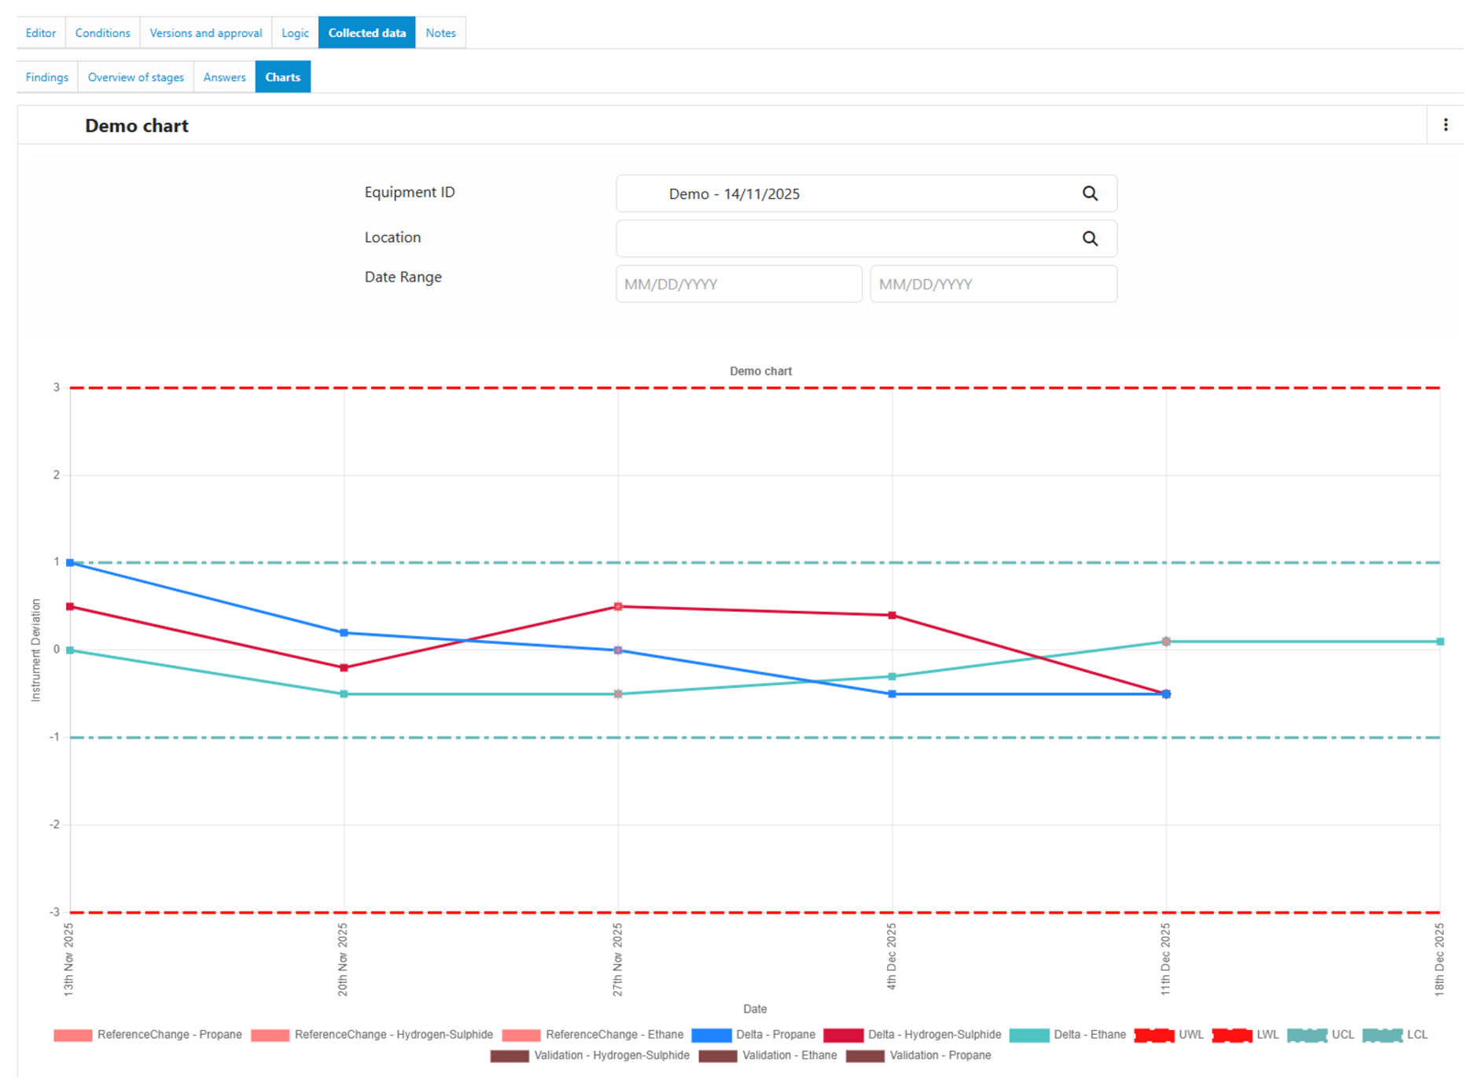This screenshot has width=1472, height=1089.
Task: Toggle Delta - Hydrogen-Sulphide legend swatch
Action: 843,1036
